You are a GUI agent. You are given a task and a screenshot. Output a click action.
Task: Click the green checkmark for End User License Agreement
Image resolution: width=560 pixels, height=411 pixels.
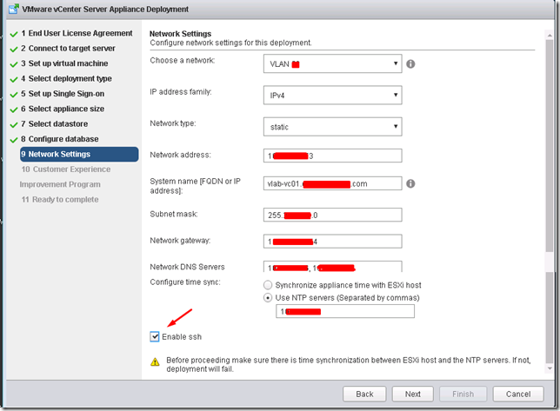point(14,34)
